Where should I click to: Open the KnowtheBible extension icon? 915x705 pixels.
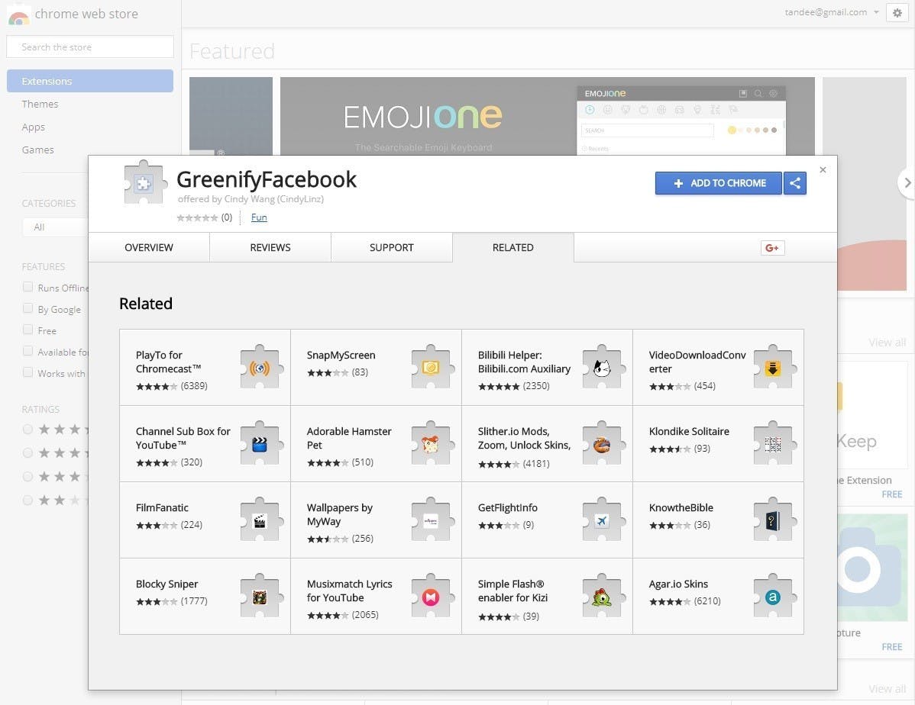(x=774, y=520)
